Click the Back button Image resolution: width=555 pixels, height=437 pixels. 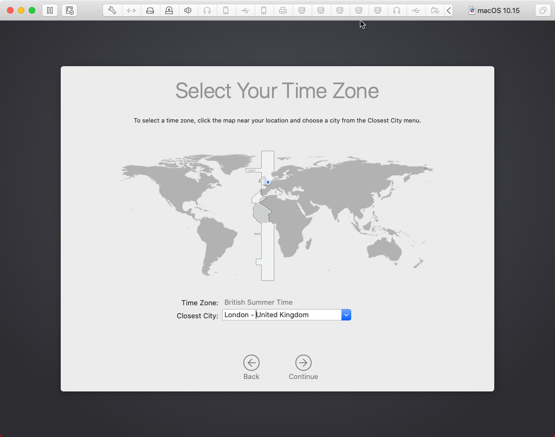(x=251, y=363)
